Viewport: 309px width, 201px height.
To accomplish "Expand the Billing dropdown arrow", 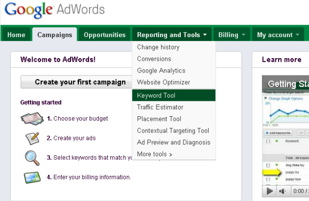I will tap(244, 35).
